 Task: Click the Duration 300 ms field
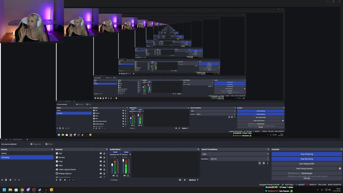tap(237, 159)
